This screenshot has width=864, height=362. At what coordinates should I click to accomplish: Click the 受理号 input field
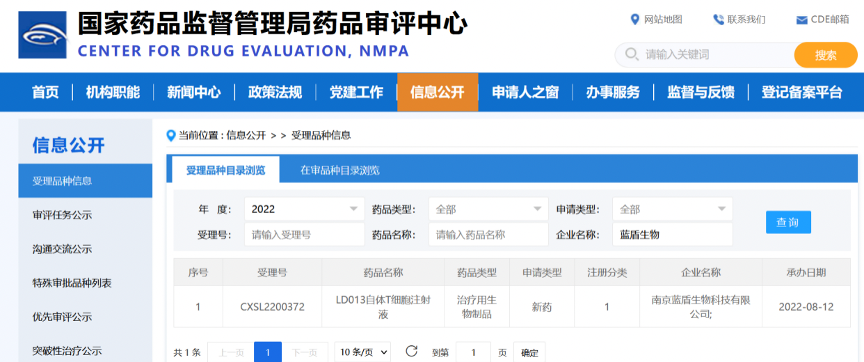point(304,235)
